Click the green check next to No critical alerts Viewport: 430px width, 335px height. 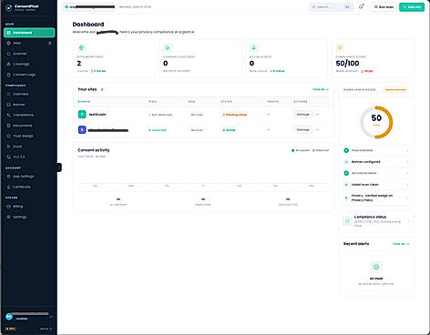point(346,173)
